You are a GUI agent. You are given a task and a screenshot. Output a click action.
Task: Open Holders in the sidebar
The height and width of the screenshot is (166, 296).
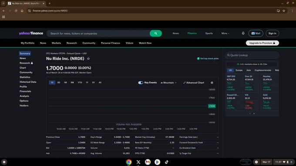point(24,106)
